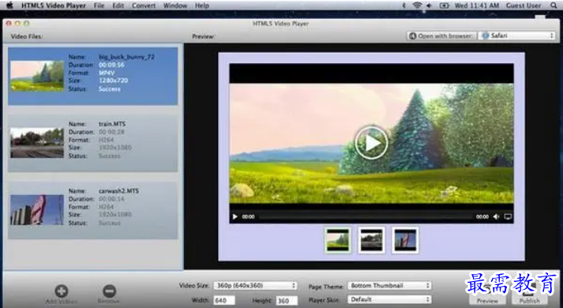
Task: Click the train.MTS list thumbnail
Action: tap(37, 143)
